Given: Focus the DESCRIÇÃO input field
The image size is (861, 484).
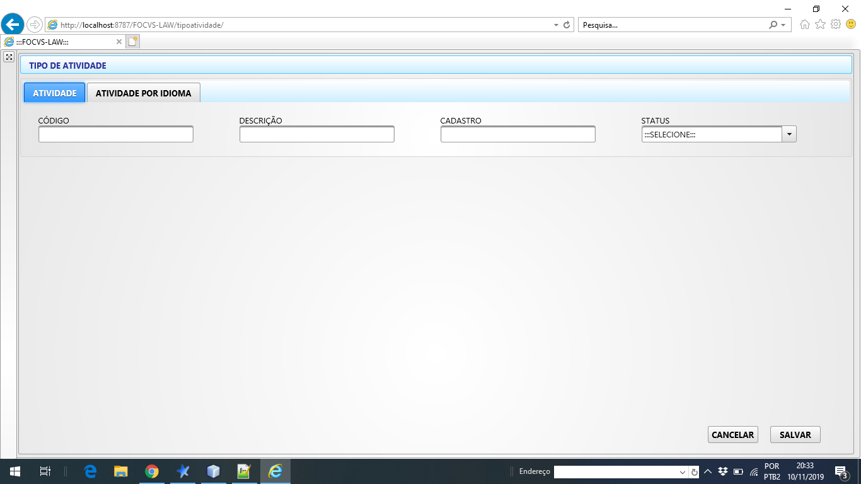Looking at the screenshot, I should 317,134.
